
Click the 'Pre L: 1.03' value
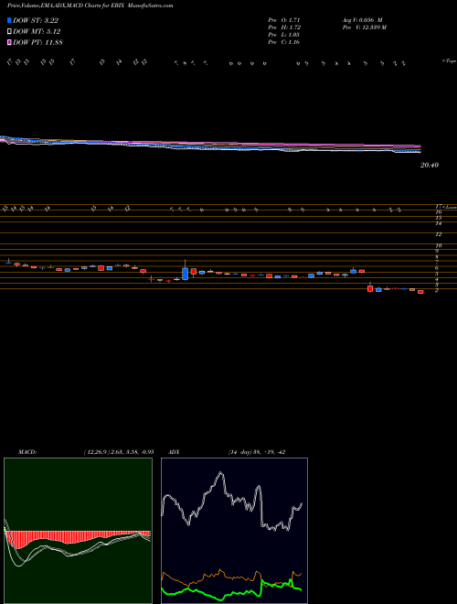[x=284, y=35]
